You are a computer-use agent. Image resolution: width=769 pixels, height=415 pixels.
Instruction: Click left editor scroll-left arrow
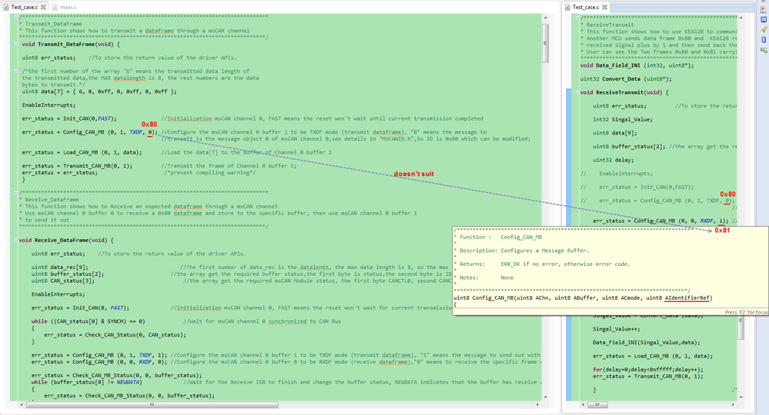pyautogui.click(x=21, y=405)
